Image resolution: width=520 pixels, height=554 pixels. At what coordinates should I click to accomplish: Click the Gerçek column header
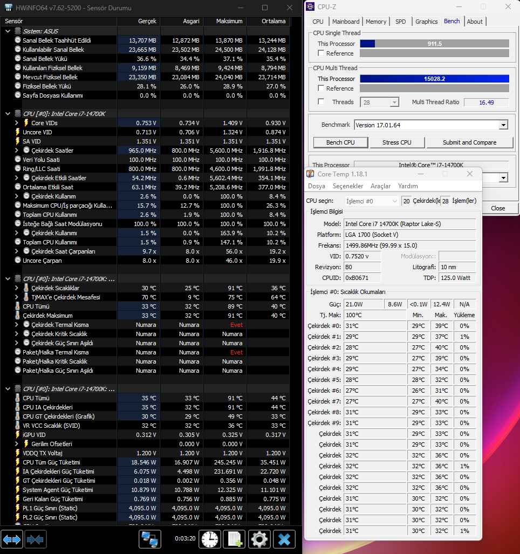[x=138, y=21]
